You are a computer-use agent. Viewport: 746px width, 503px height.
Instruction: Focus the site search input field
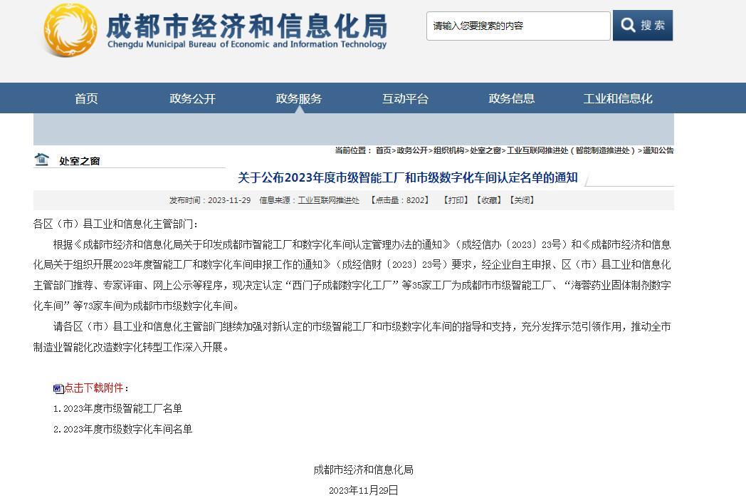(x=518, y=26)
